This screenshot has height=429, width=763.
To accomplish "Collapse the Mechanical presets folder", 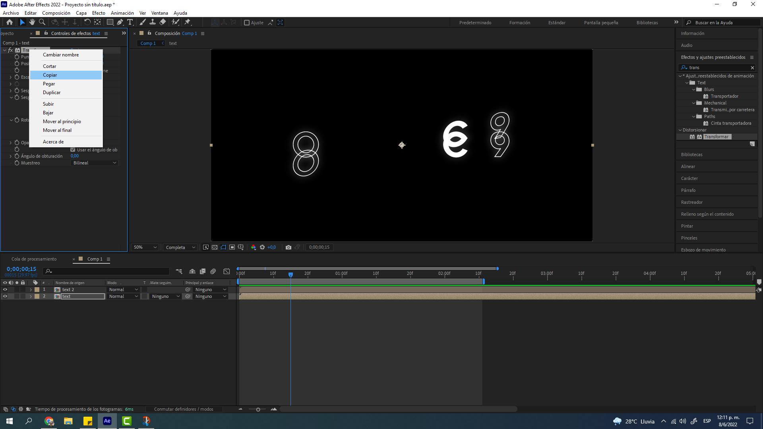I will pos(694,103).
